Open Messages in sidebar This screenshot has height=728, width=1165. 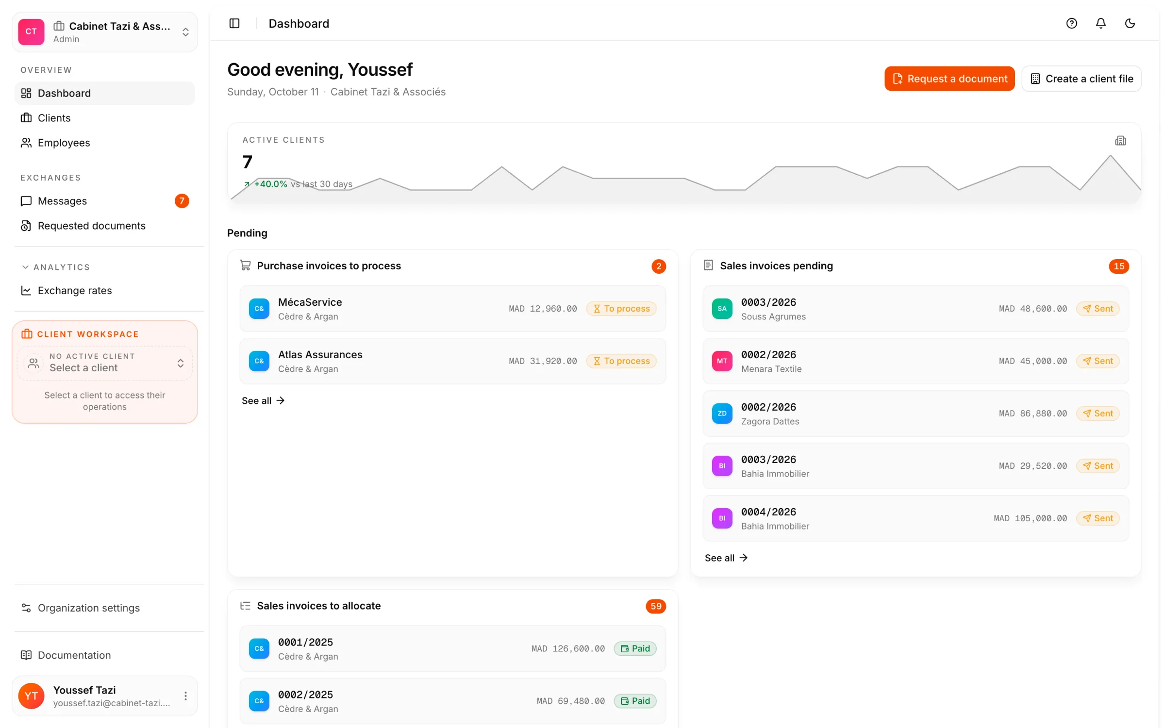coord(105,201)
